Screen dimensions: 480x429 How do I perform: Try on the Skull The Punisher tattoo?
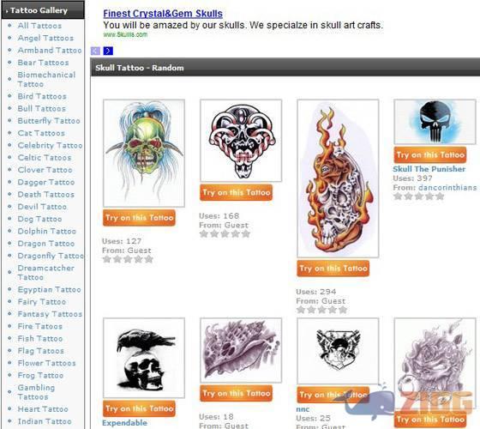430,155
